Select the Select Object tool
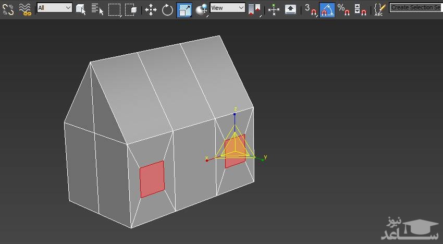Viewport: 443px width, 244px height. tap(81, 9)
